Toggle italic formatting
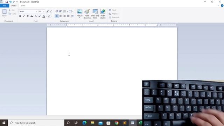 (x=24, y=16)
